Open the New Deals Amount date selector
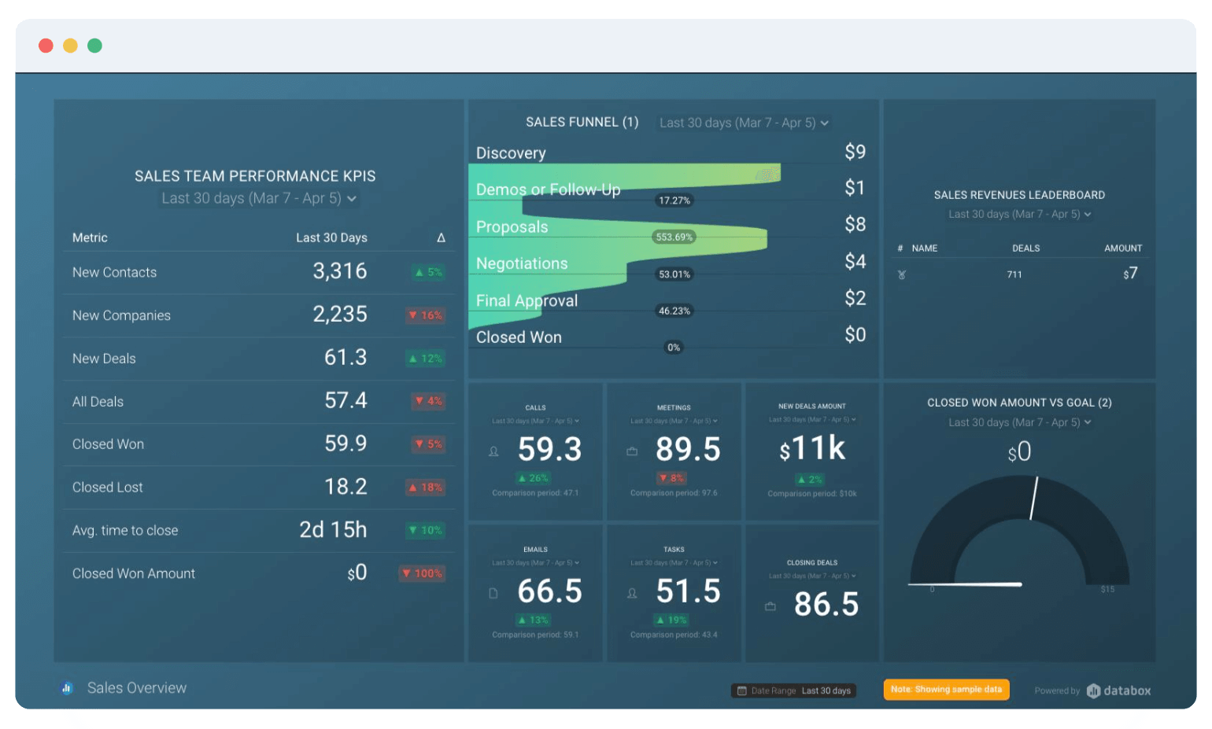Image resolution: width=1212 pixels, height=729 pixels. point(811,419)
